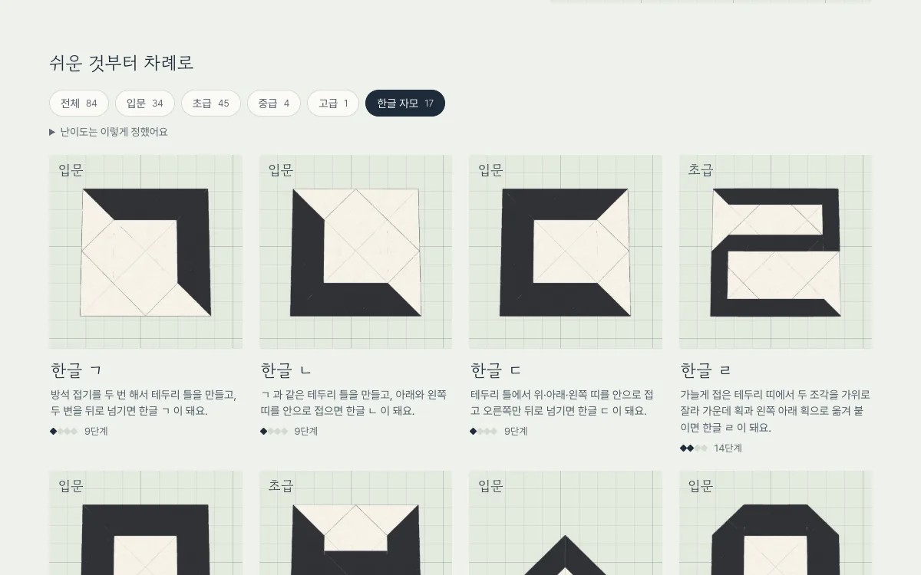The height and width of the screenshot is (575, 921).
Task: Click the 한글 ㄱ title link
Action: tap(76, 370)
